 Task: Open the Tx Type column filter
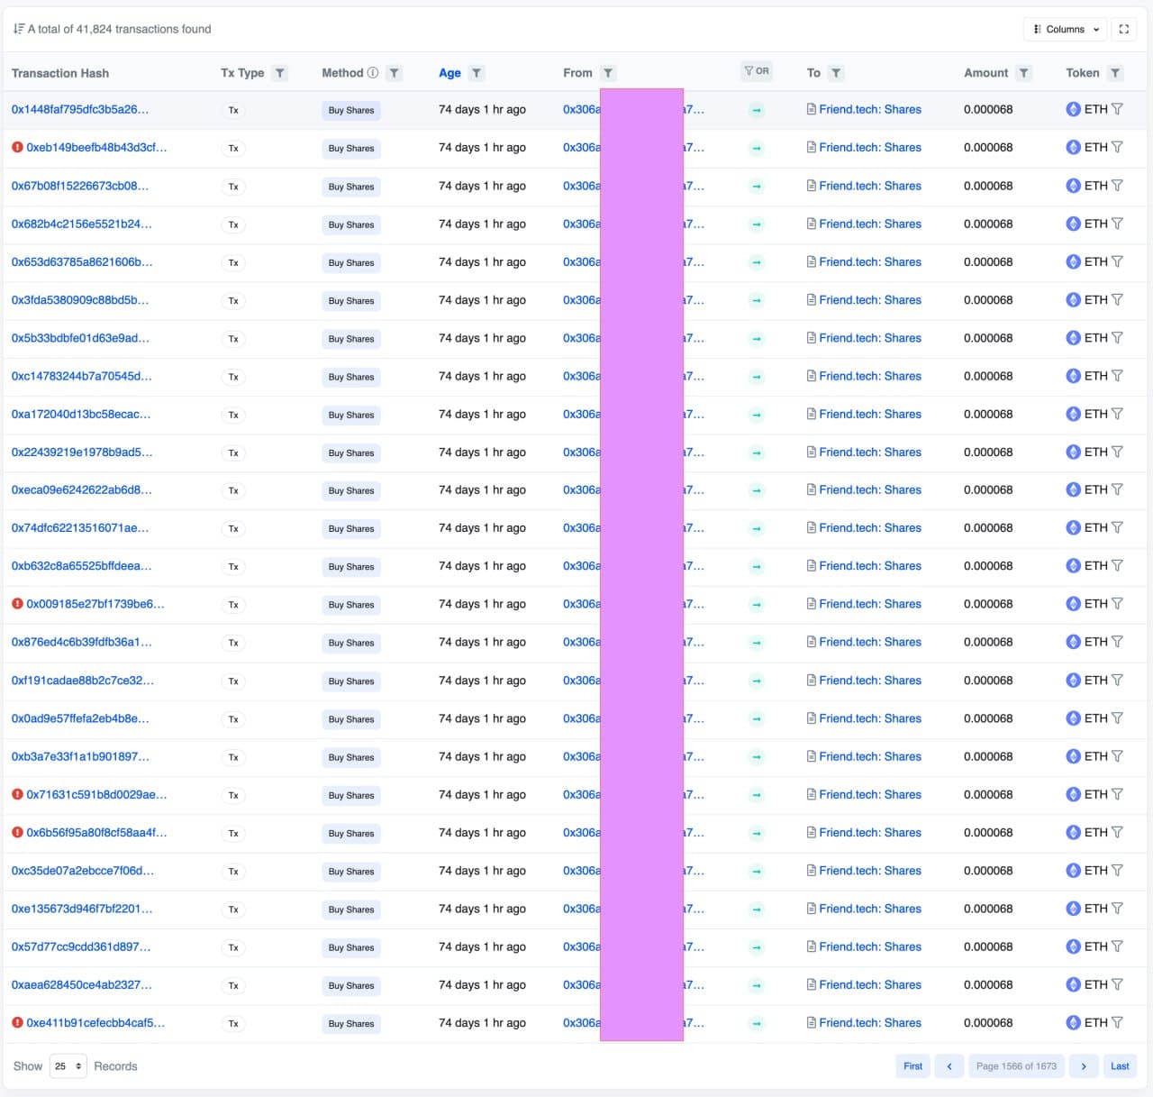(x=280, y=73)
